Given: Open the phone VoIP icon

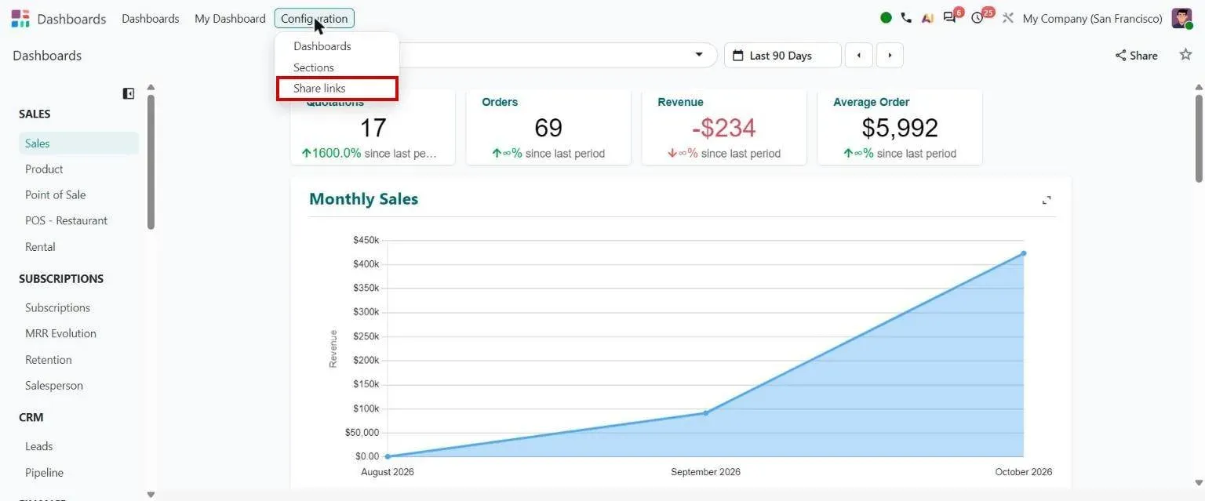Looking at the screenshot, I should 906,18.
